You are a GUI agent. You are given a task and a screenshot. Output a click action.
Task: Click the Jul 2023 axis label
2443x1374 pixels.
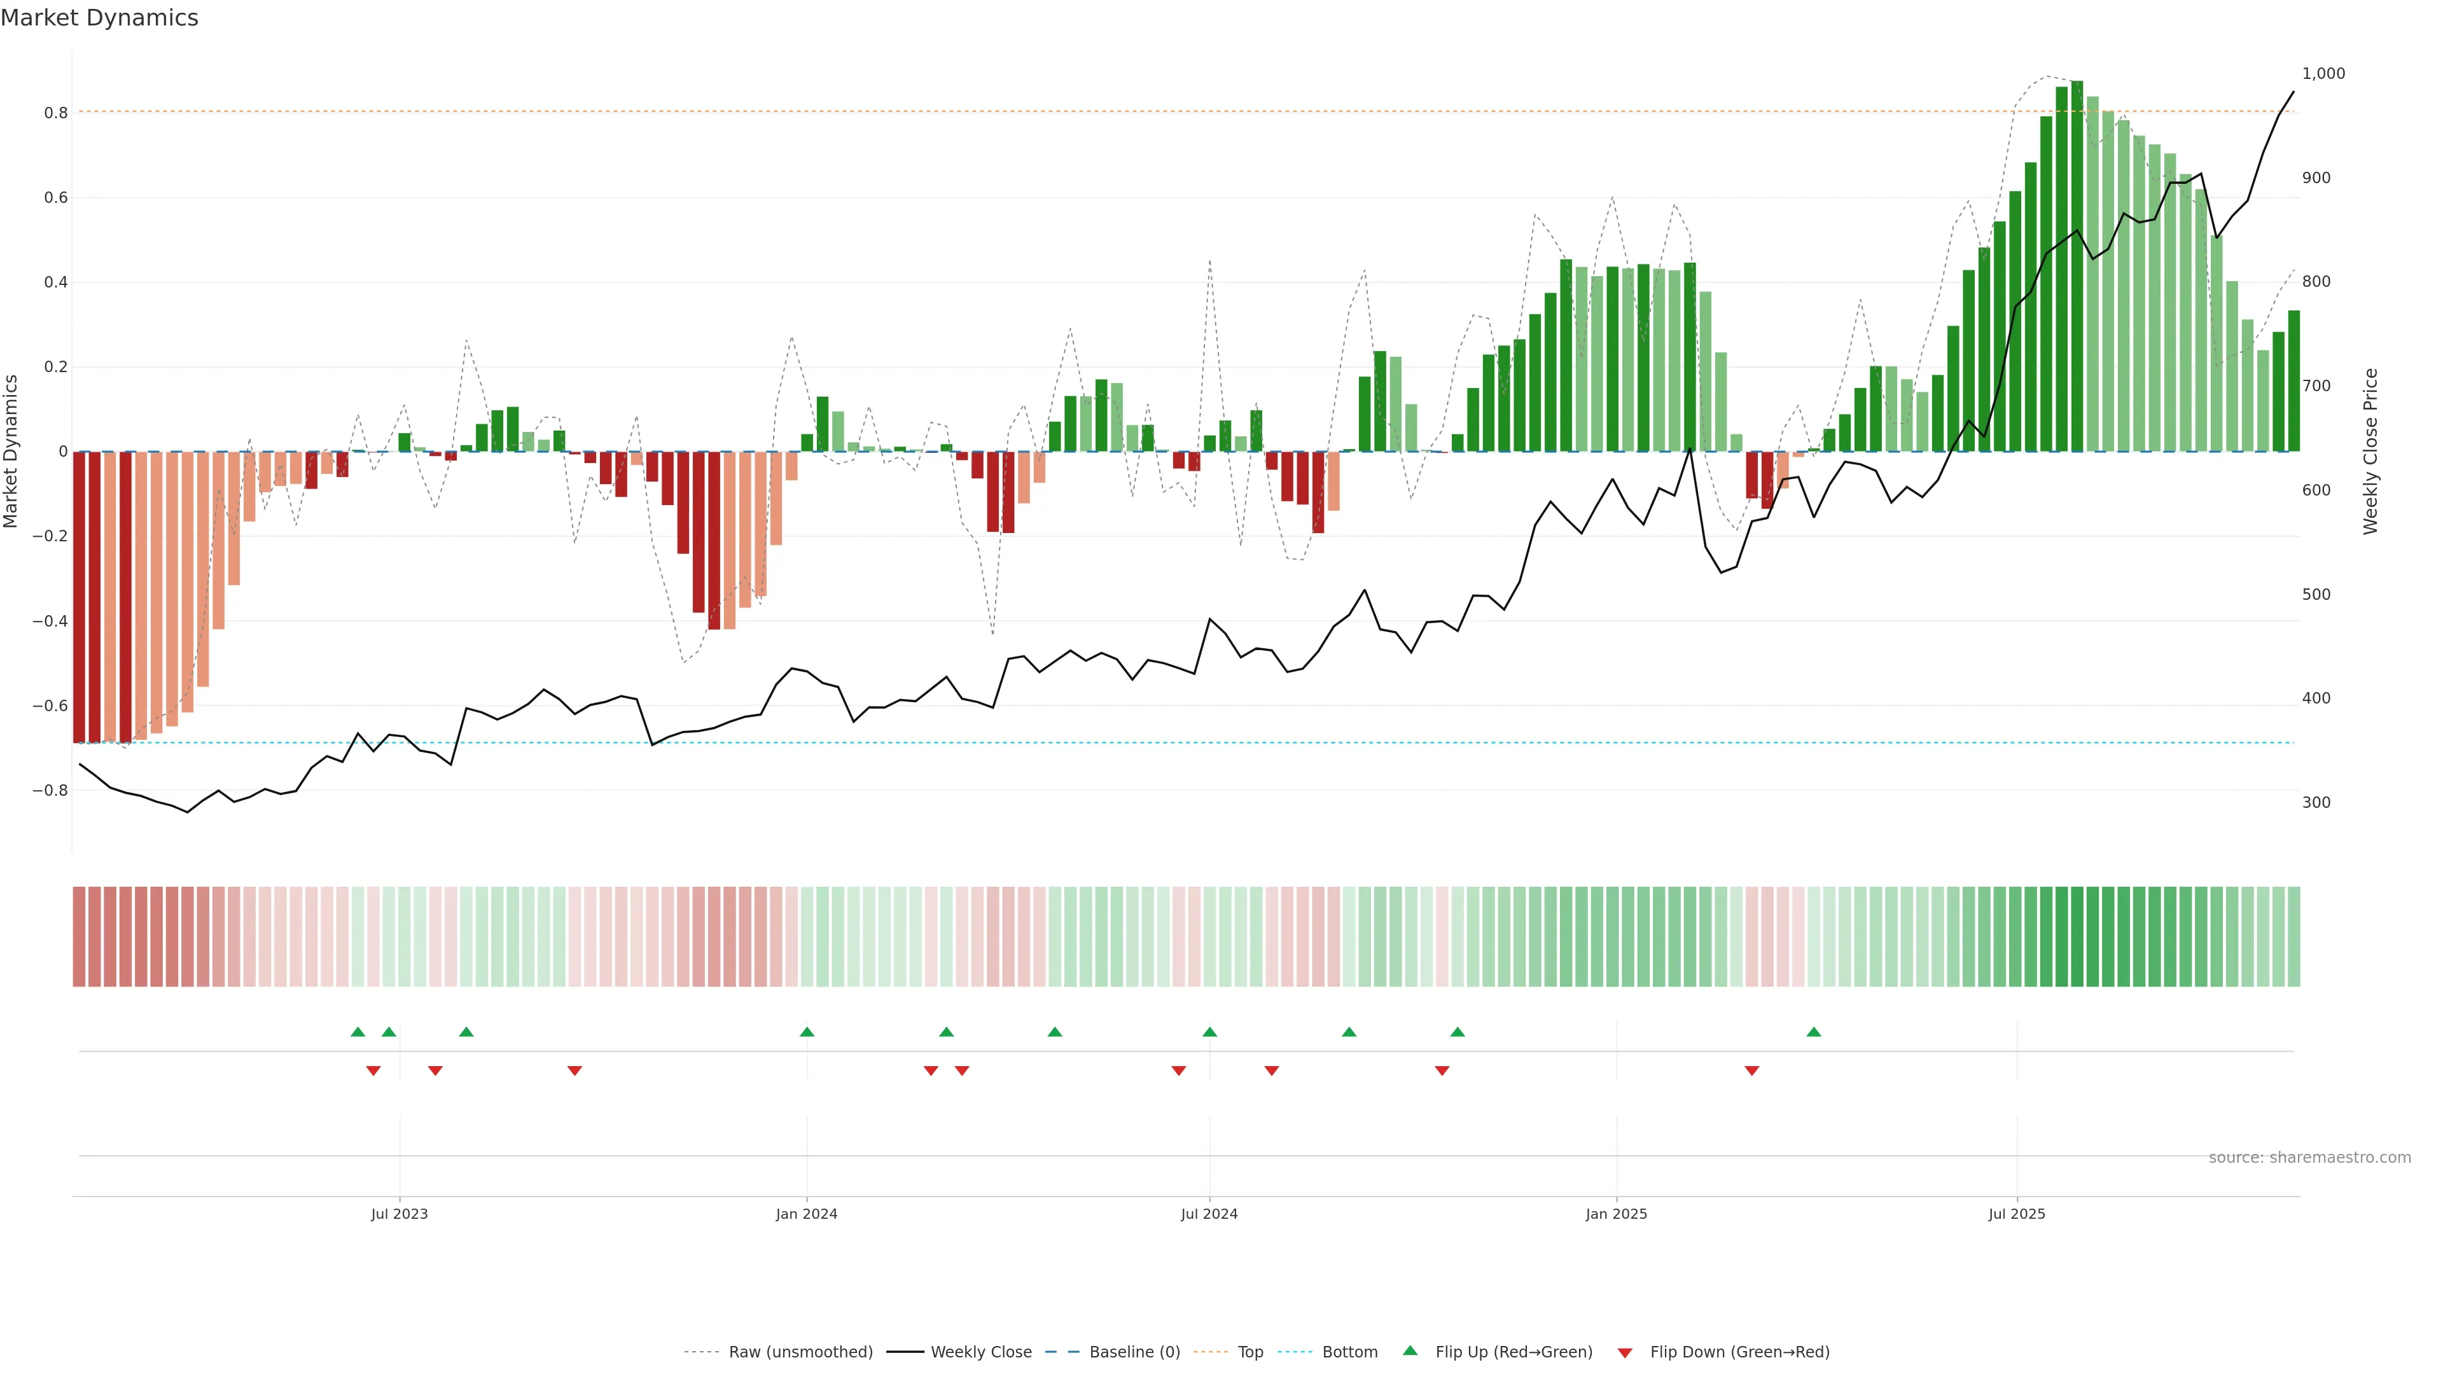coord(400,1214)
